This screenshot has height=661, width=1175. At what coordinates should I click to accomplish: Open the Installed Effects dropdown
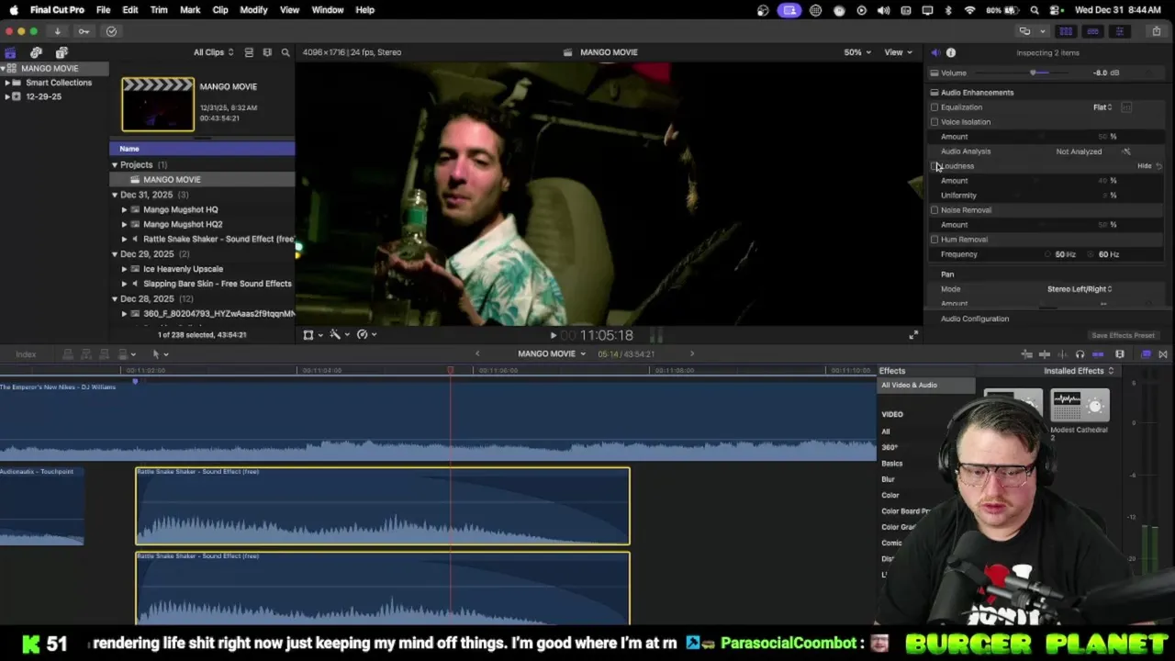pos(1079,371)
